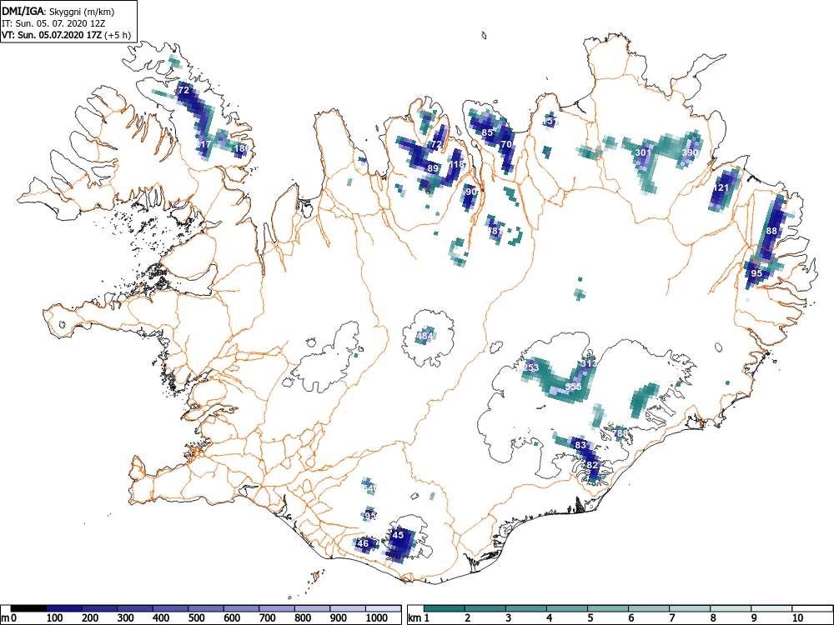Image resolution: width=834 pixels, height=625 pixels.
Task: Select the lavender swatch labeled 600
Action: click(x=242, y=608)
